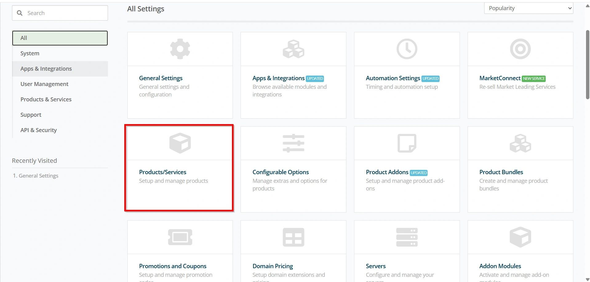Click the Product Bundles cubes icon

point(520,143)
